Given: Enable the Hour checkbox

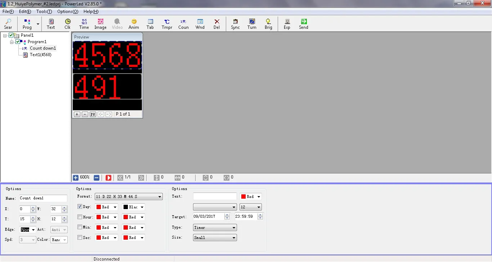Looking at the screenshot, I should (x=80, y=217).
